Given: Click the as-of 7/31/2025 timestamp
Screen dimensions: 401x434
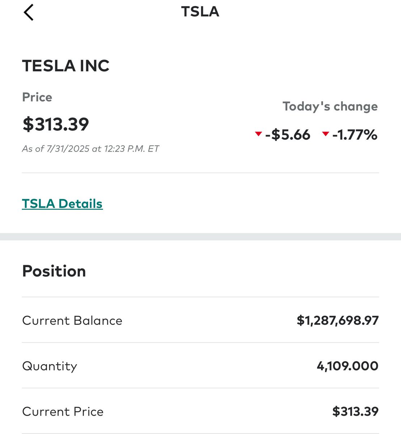Looking at the screenshot, I should point(90,149).
